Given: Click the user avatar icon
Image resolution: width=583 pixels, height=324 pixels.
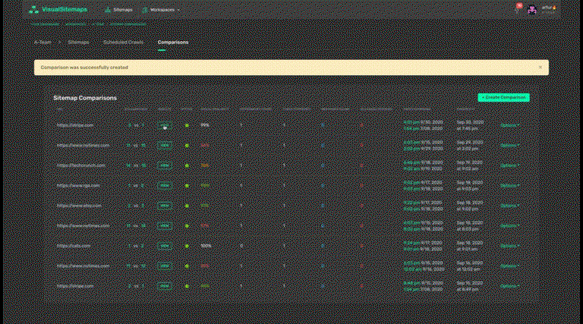Looking at the screenshot, I should 533,10.
